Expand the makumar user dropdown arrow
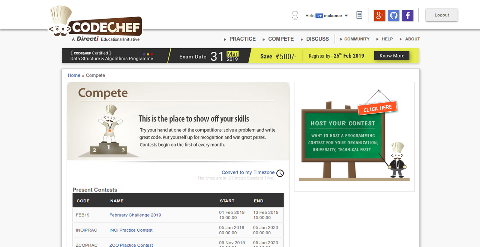Viewport: 480px width, 247px height. pyautogui.click(x=346, y=16)
